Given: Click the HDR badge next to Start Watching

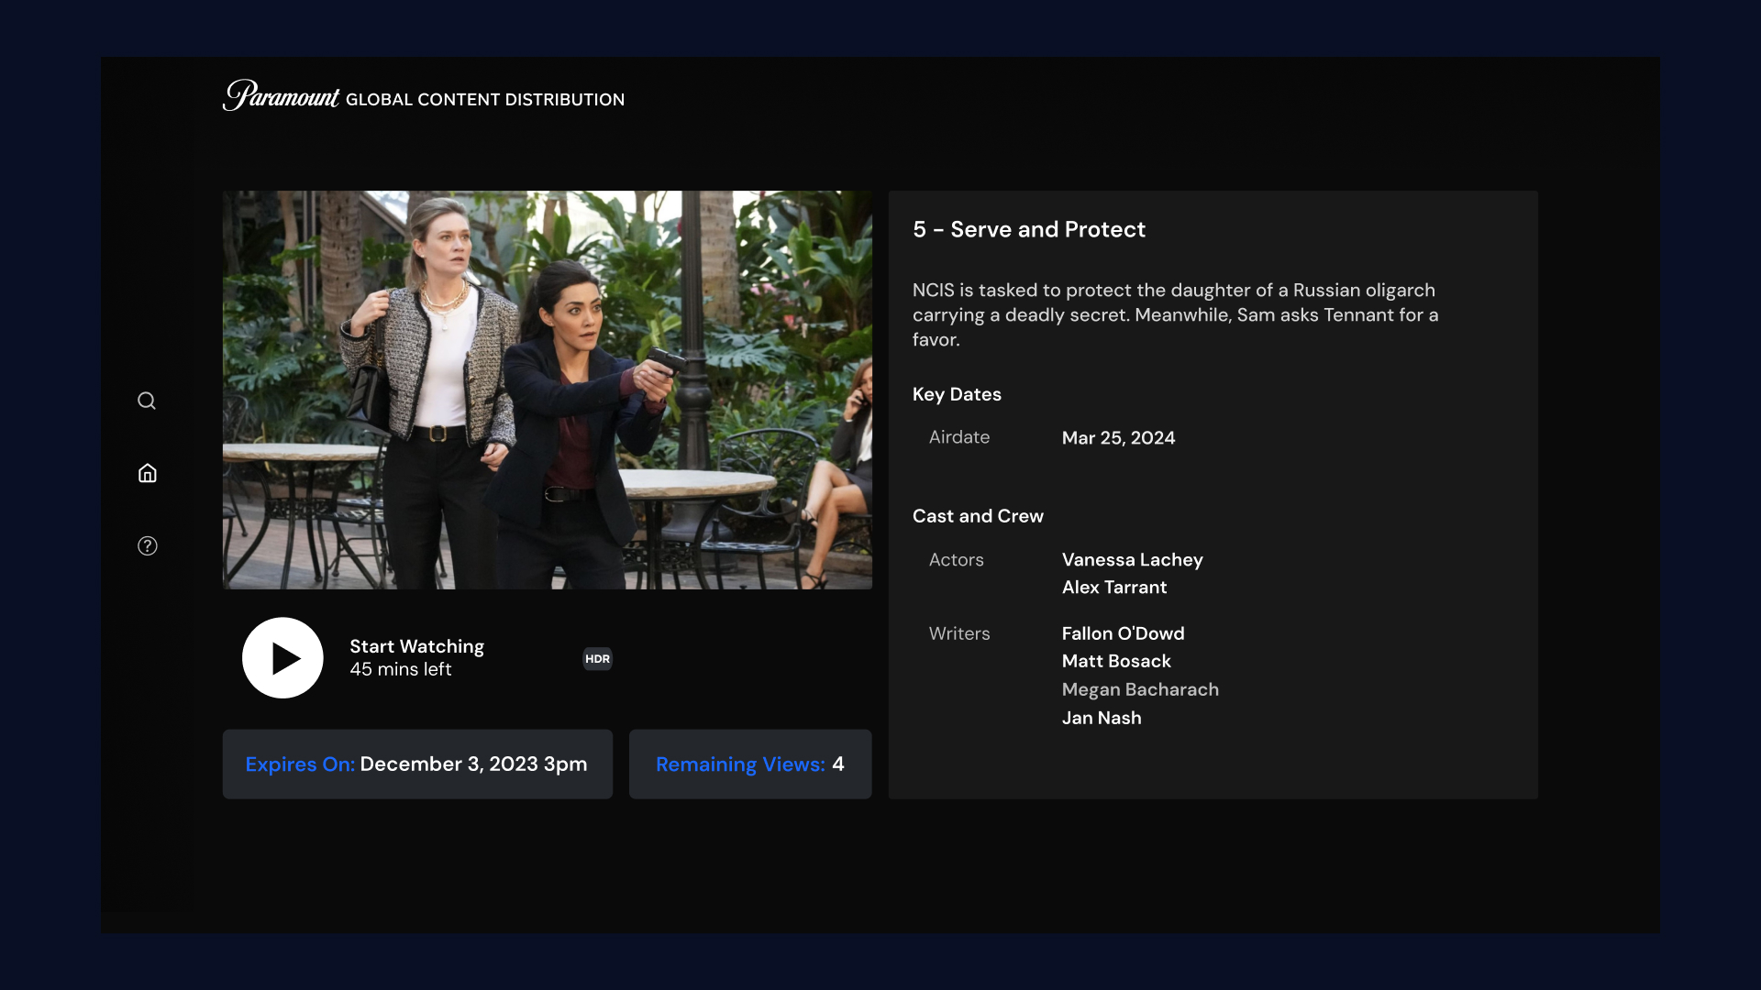Looking at the screenshot, I should (x=597, y=658).
